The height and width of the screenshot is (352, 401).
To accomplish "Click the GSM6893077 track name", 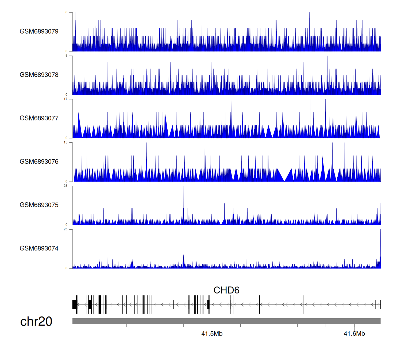I will tap(39, 118).
